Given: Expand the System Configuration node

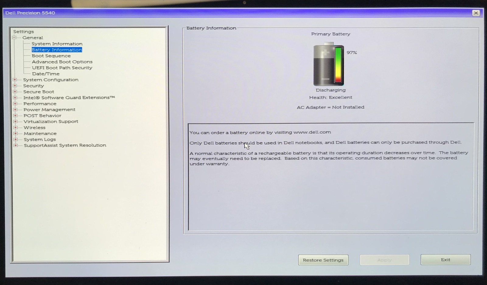Looking at the screenshot, I should (x=15, y=80).
